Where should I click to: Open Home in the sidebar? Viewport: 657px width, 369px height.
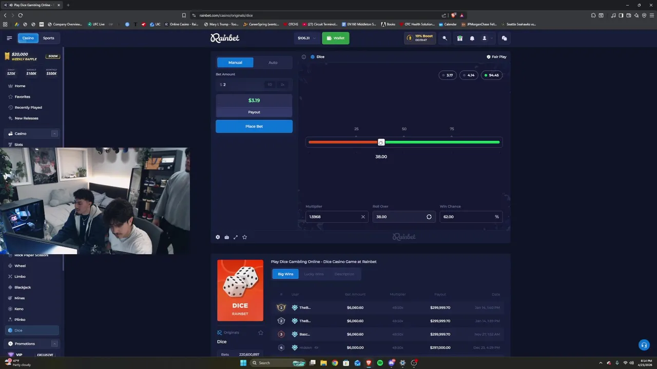(x=20, y=86)
